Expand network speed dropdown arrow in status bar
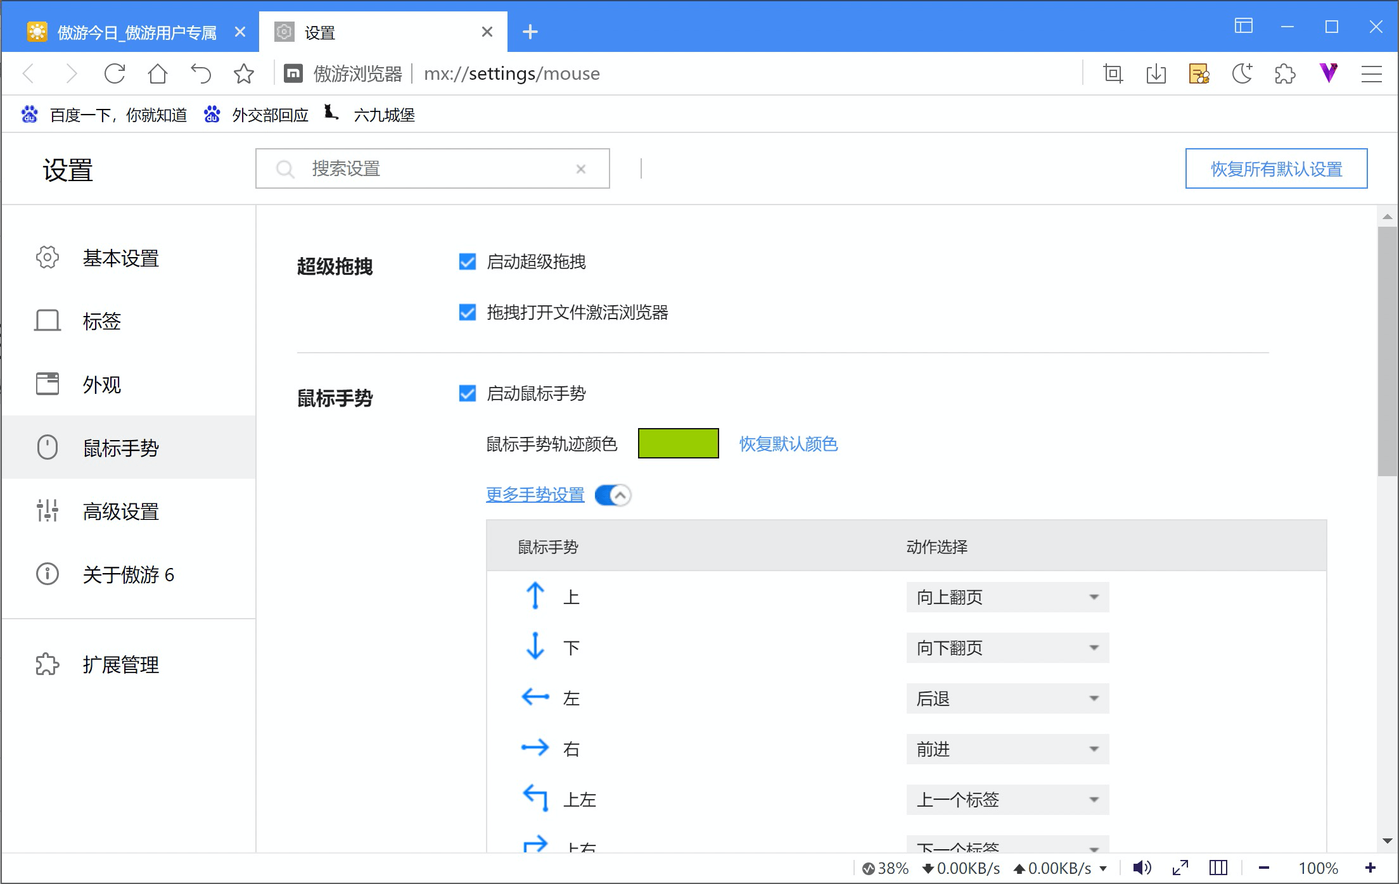 (1103, 869)
